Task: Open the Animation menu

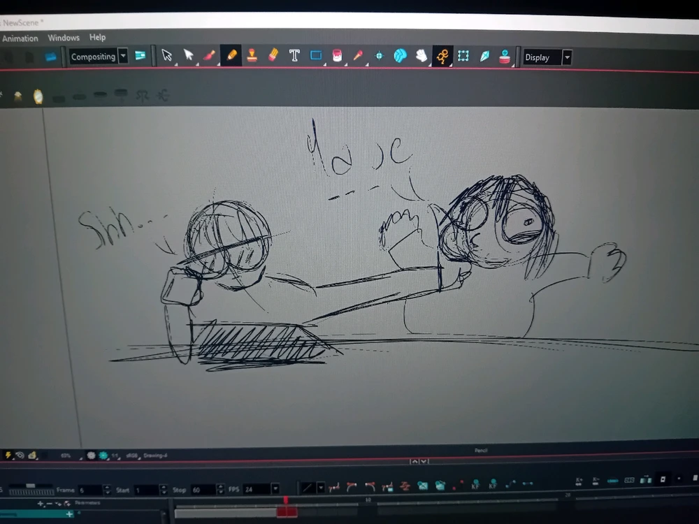Action: tap(20, 38)
